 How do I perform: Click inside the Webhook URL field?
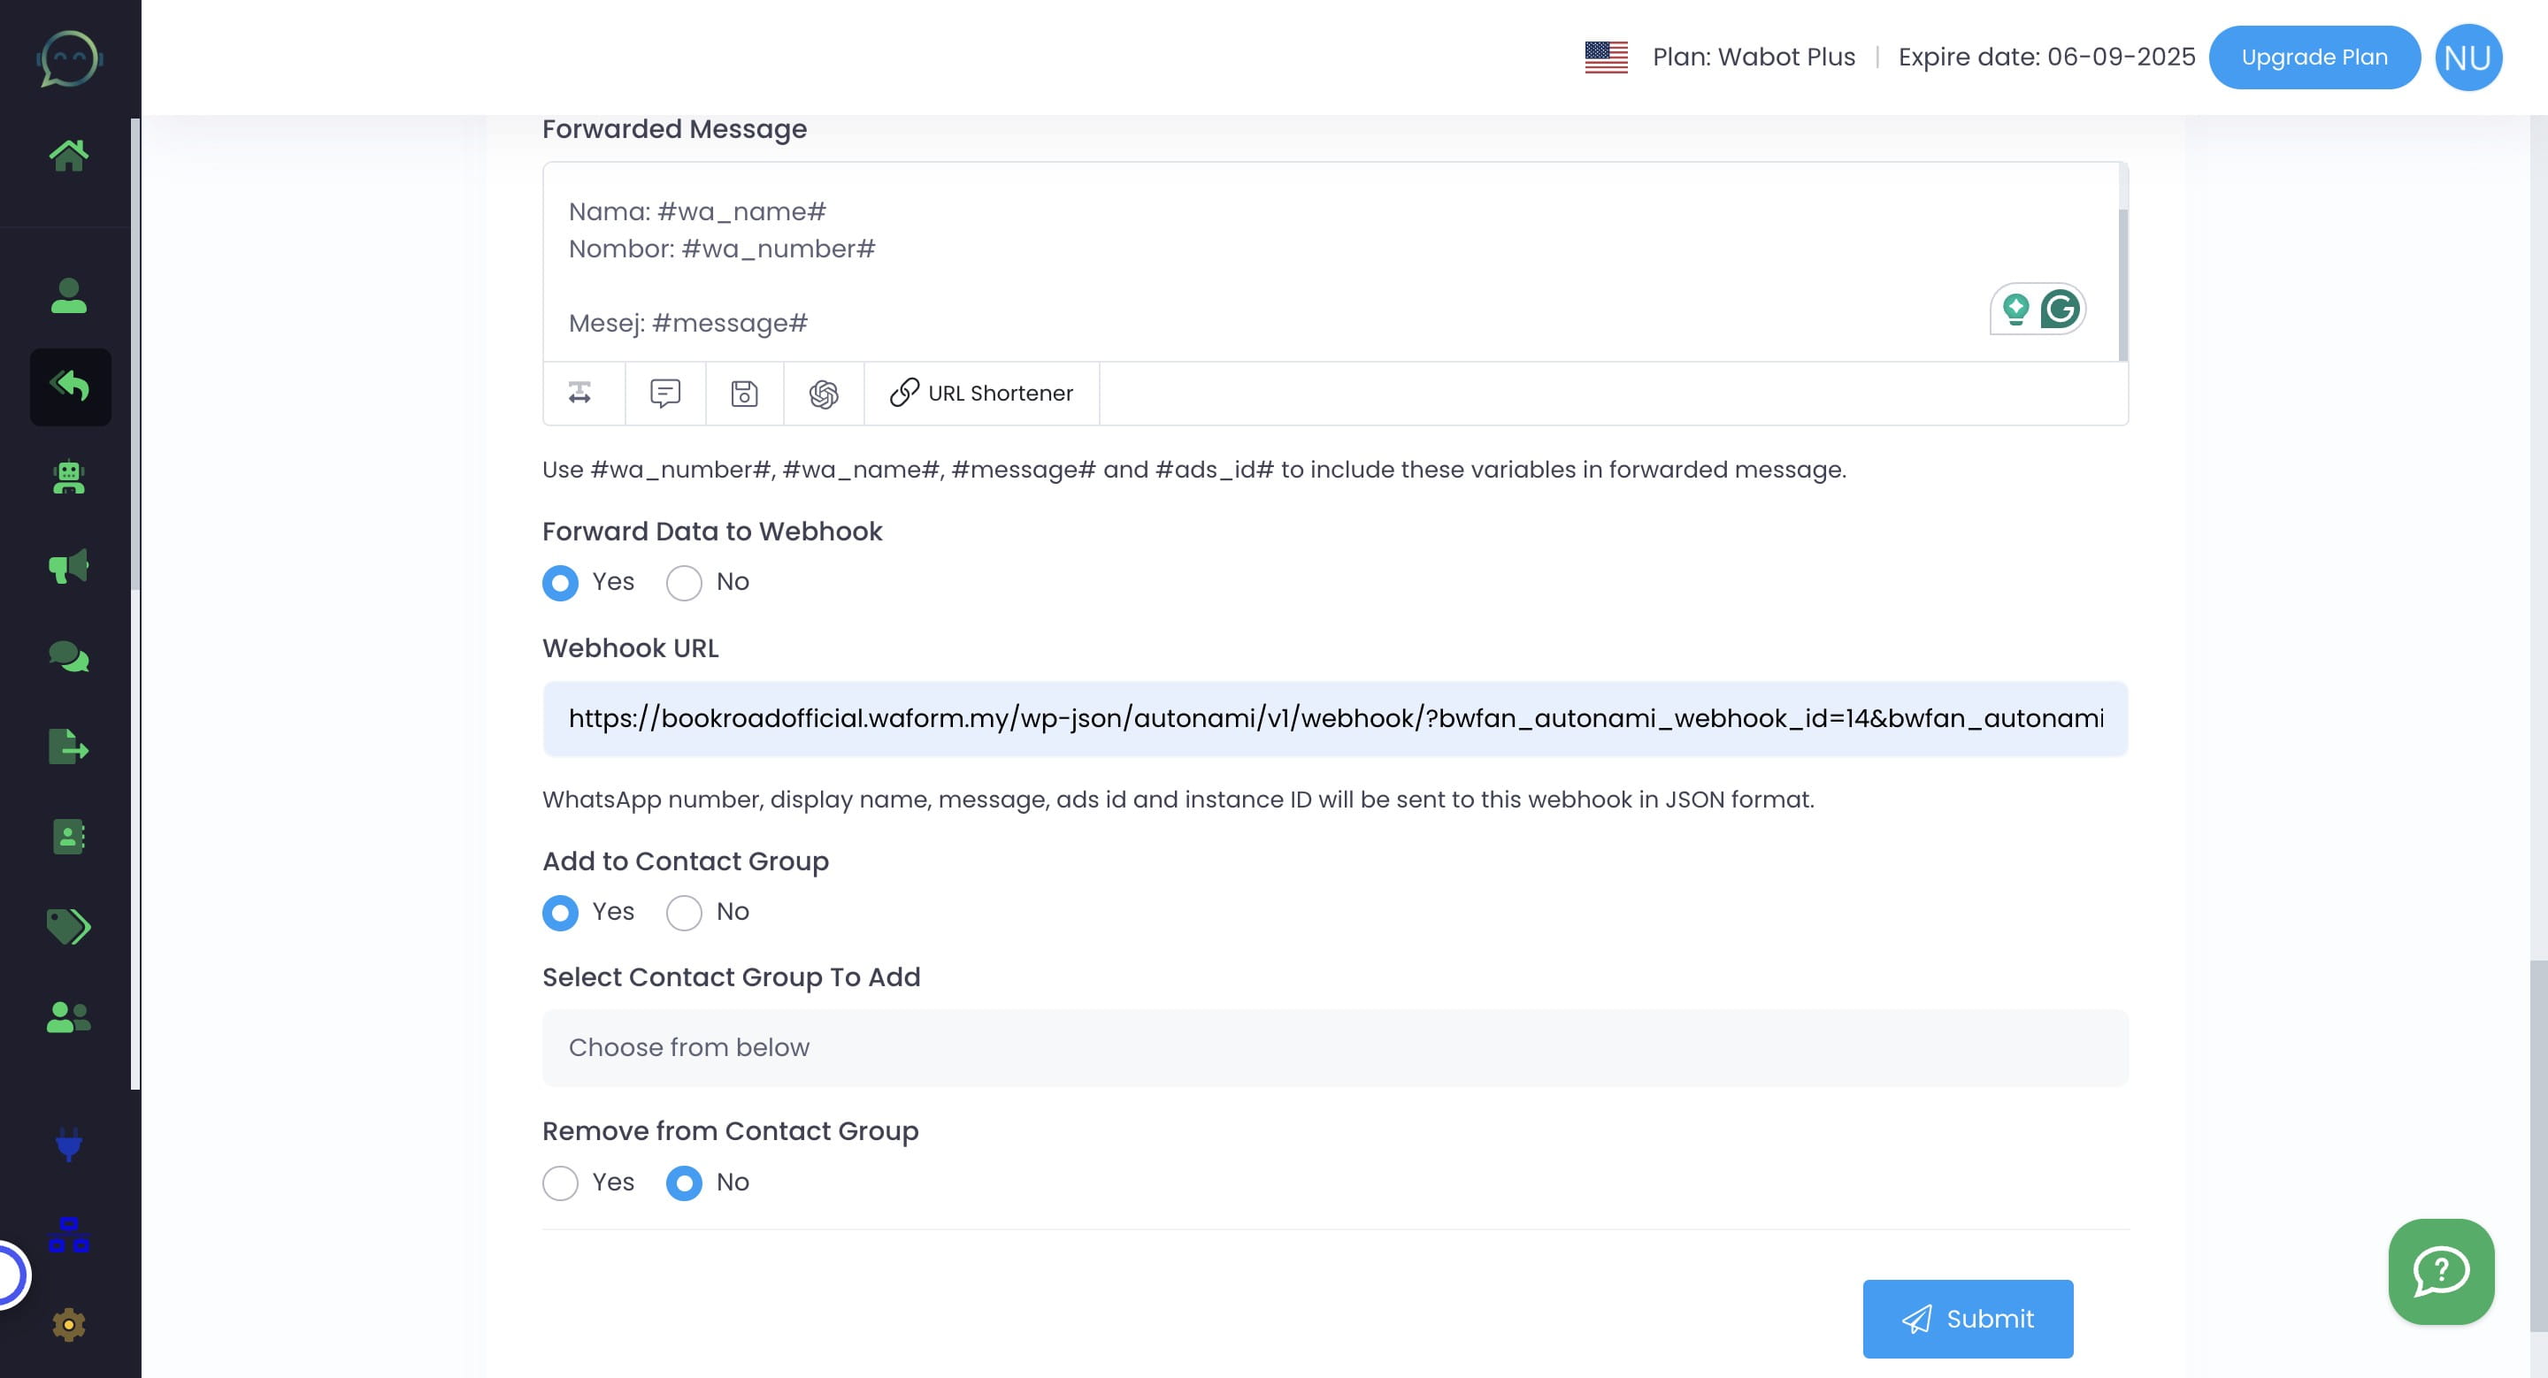(1333, 719)
